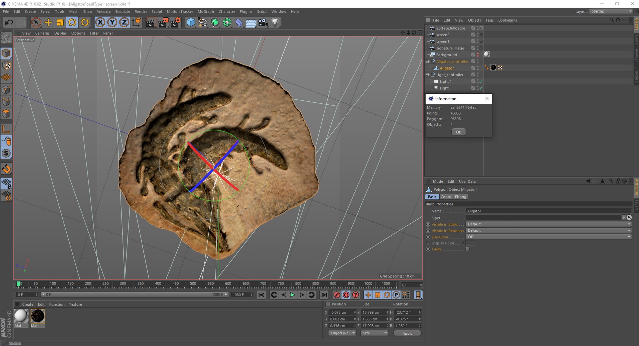Open Visible in Renderer dropdown
The width and height of the screenshot is (639, 346).
point(548,231)
